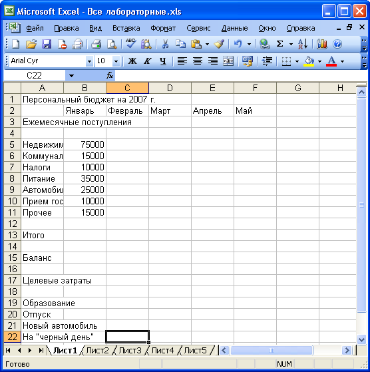
Task: Paste with clipboard icon
Action: (196, 44)
